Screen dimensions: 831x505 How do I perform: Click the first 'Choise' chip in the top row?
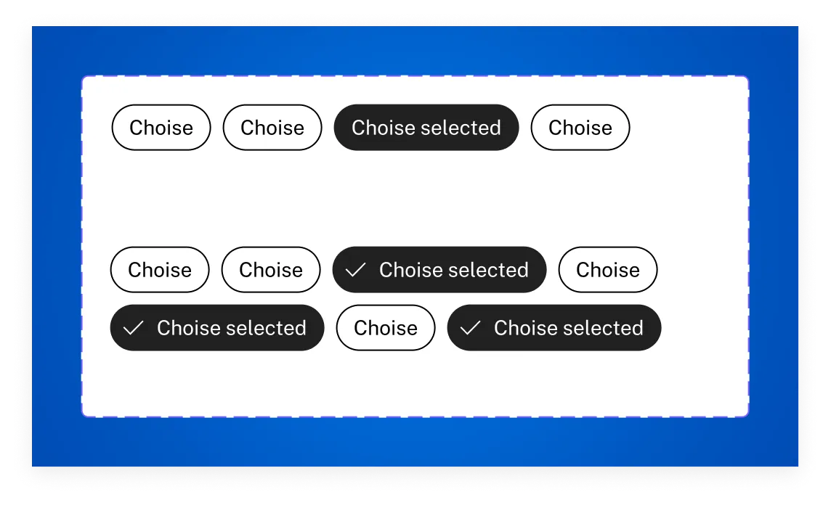[161, 128]
